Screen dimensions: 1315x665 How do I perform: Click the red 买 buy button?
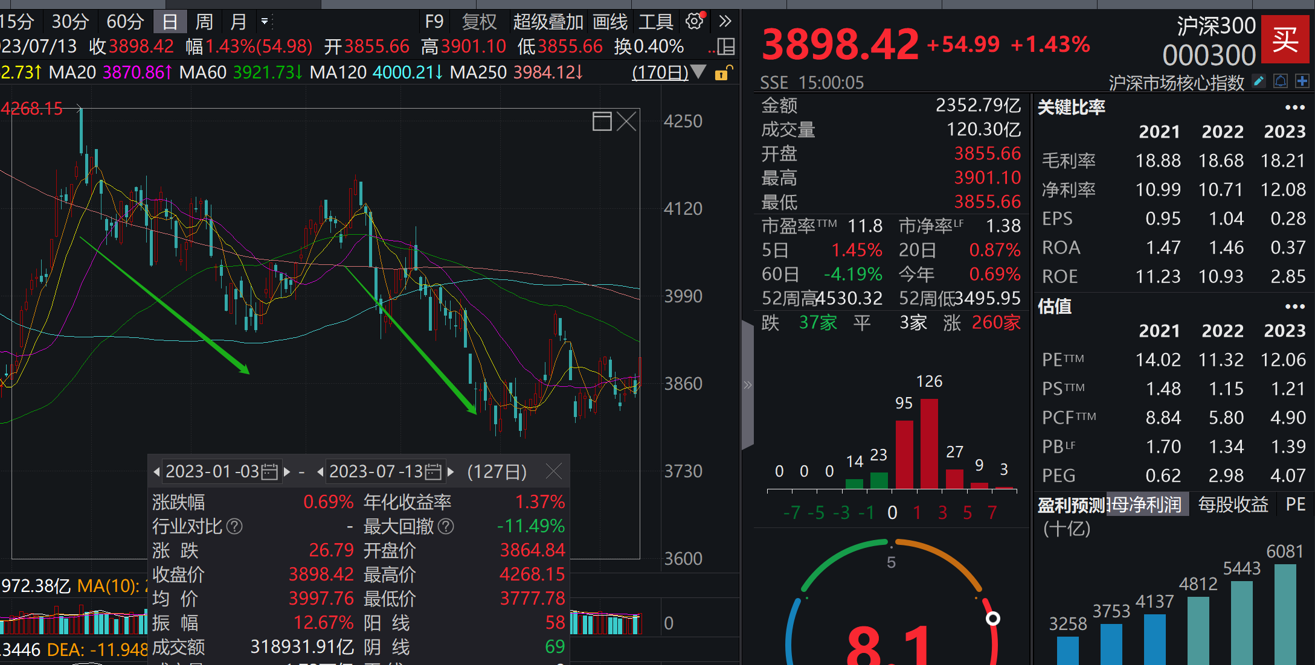1285,40
